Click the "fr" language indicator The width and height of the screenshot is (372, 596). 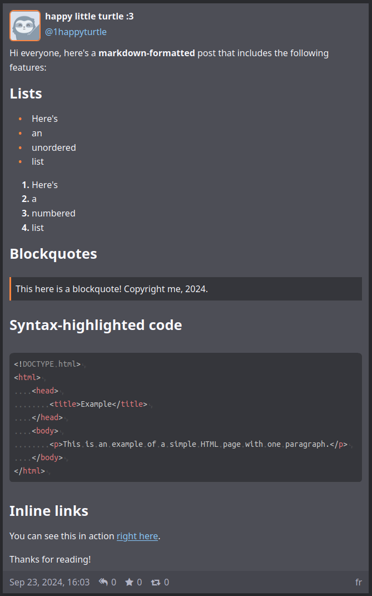359,582
